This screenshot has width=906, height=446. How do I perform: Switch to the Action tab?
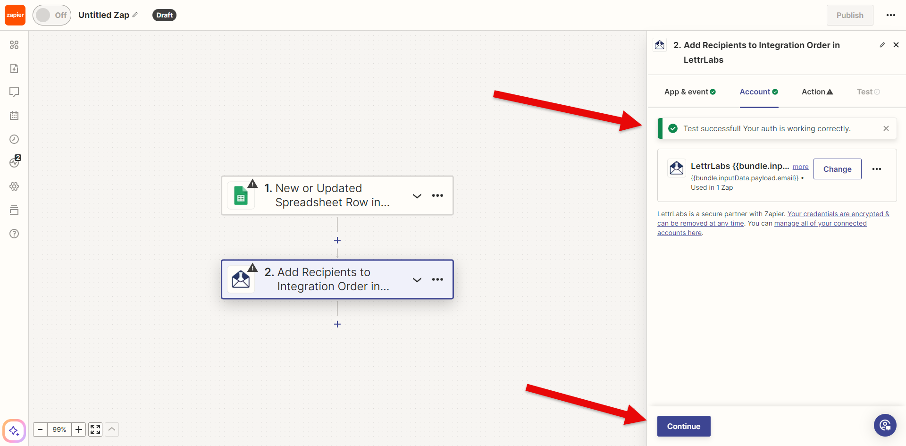(x=817, y=92)
